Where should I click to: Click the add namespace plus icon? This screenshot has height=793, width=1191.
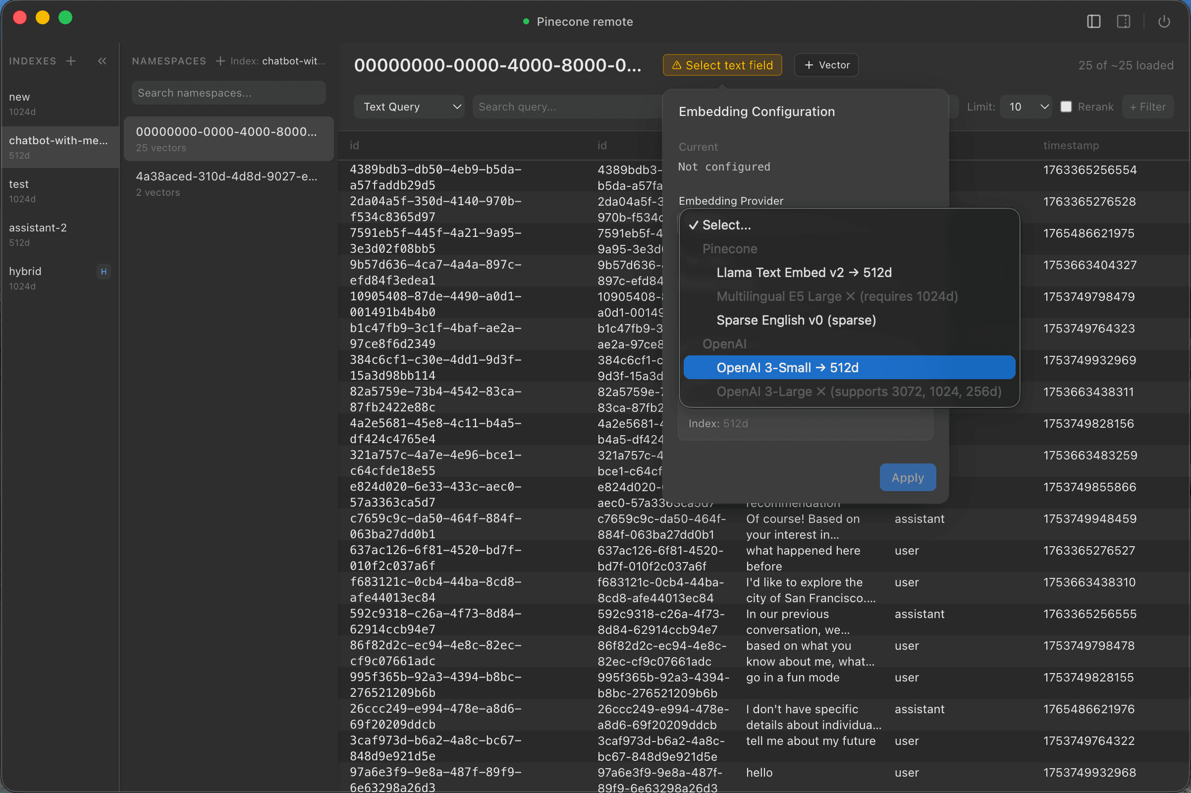(220, 60)
